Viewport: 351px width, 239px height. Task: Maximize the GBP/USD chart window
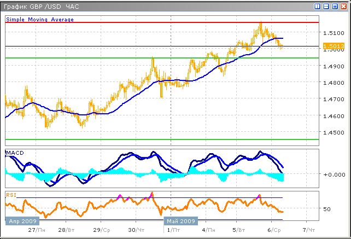click(335, 7)
